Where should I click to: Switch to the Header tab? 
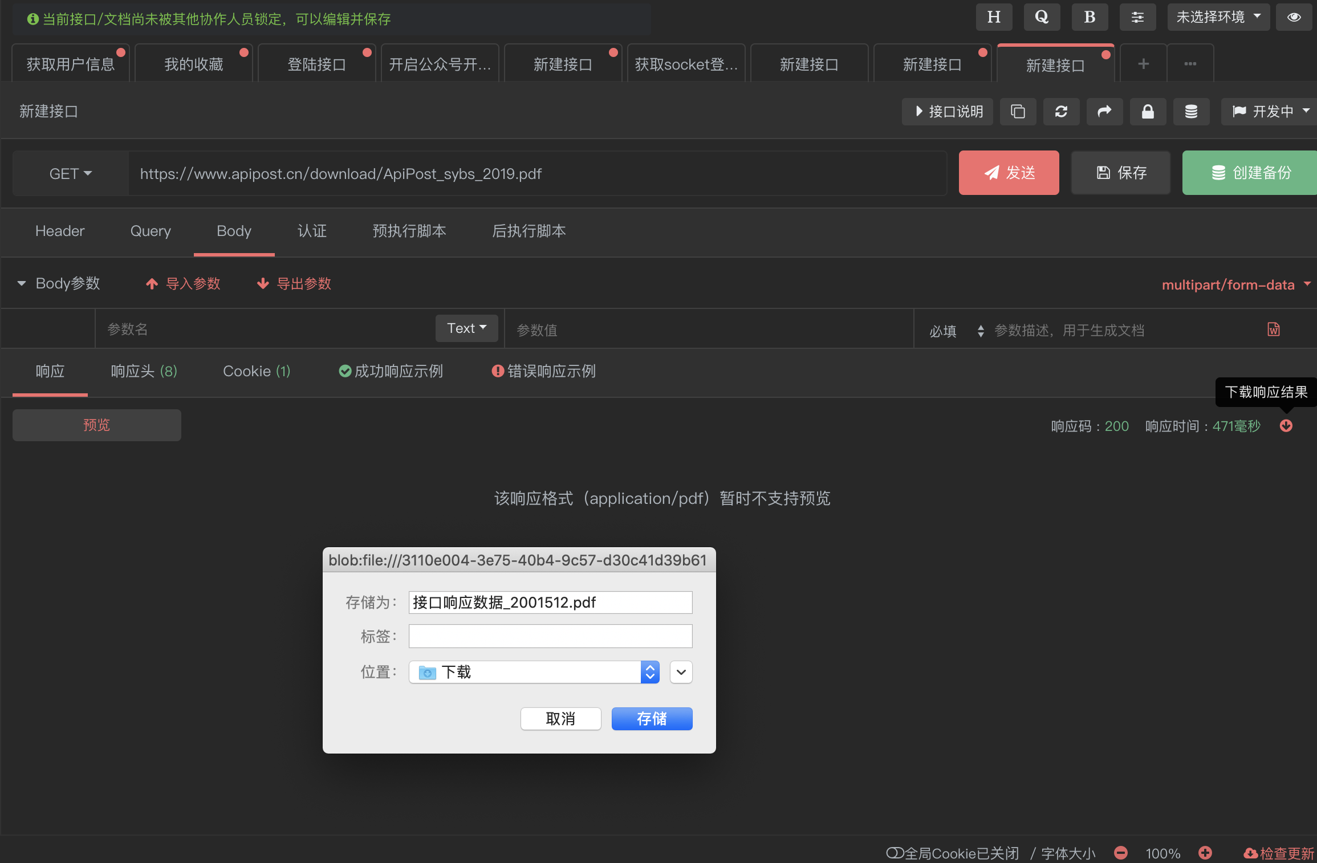click(59, 231)
